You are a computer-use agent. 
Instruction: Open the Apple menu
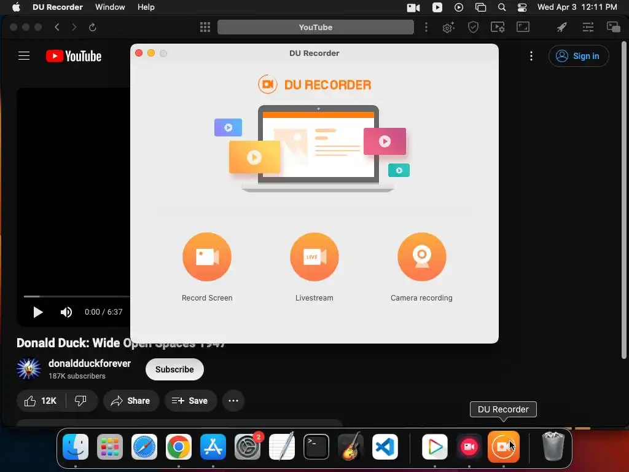pyautogui.click(x=16, y=7)
